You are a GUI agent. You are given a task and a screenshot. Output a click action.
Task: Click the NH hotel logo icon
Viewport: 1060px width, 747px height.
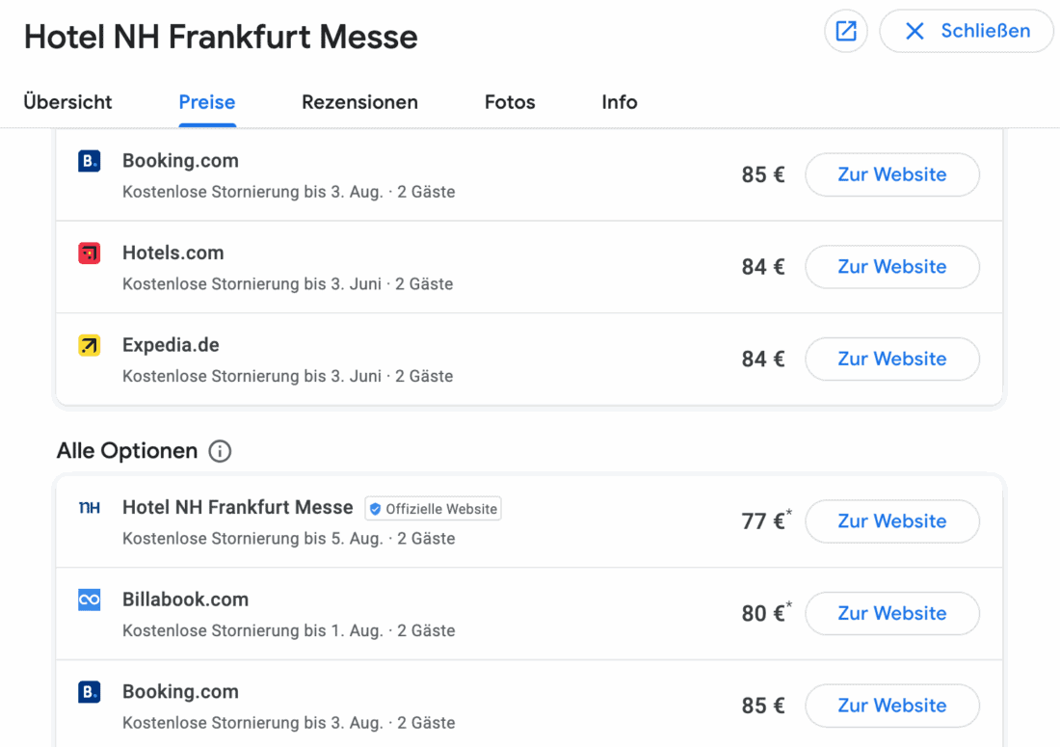90,508
